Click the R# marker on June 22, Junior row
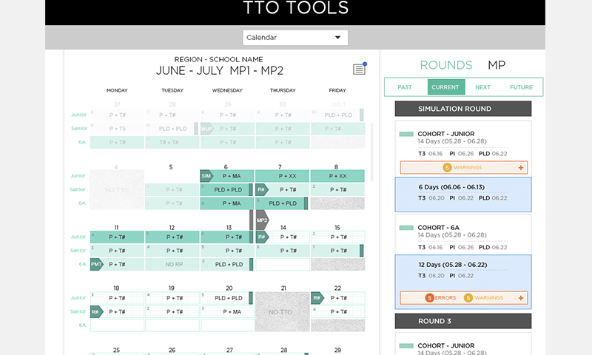The height and width of the screenshot is (355, 592). [317, 297]
